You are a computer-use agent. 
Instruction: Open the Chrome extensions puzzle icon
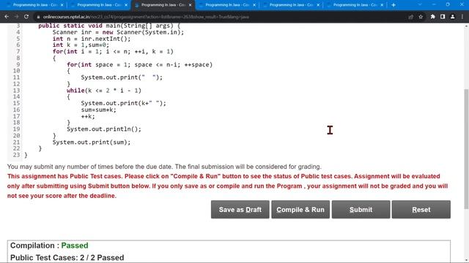pyautogui.click(x=433, y=17)
